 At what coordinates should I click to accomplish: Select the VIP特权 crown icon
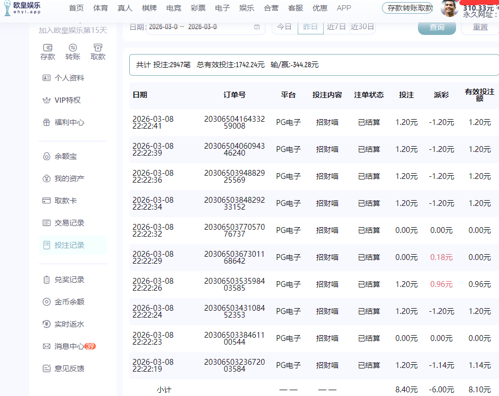[46, 100]
